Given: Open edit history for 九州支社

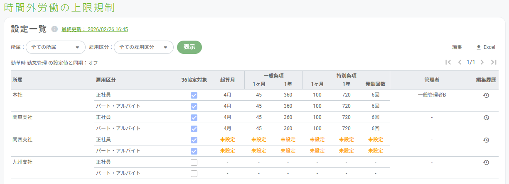Looking at the screenshot, I should pyautogui.click(x=486, y=162).
